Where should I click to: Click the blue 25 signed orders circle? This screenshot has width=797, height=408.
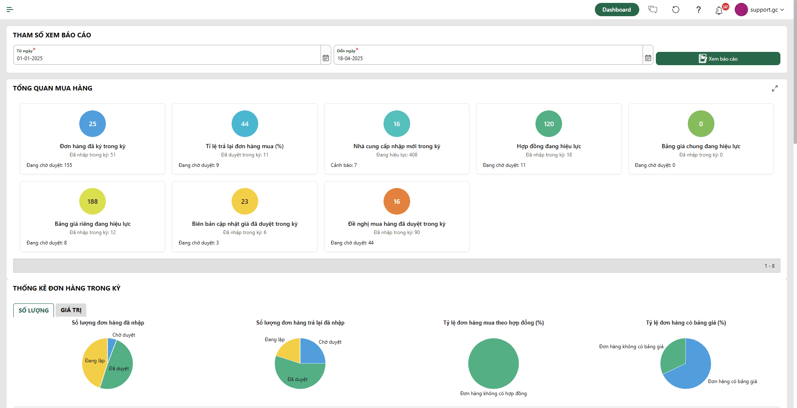click(x=93, y=124)
